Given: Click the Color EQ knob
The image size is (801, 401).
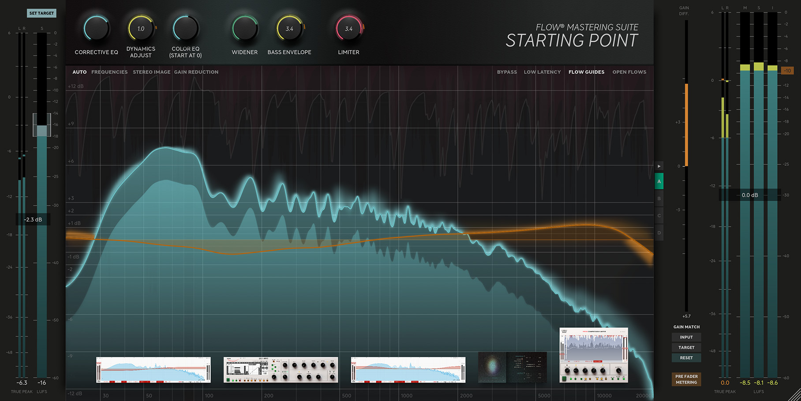Looking at the screenshot, I should tap(185, 29).
